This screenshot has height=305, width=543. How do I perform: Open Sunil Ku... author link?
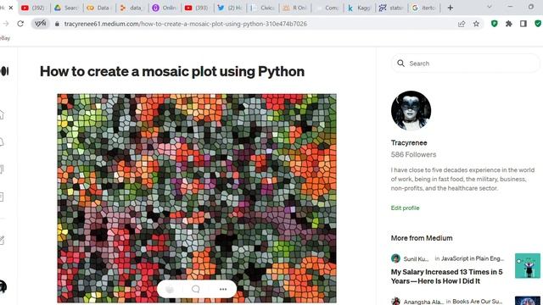tap(416, 258)
